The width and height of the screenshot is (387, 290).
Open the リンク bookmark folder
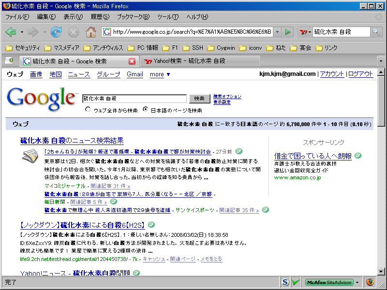[326, 48]
